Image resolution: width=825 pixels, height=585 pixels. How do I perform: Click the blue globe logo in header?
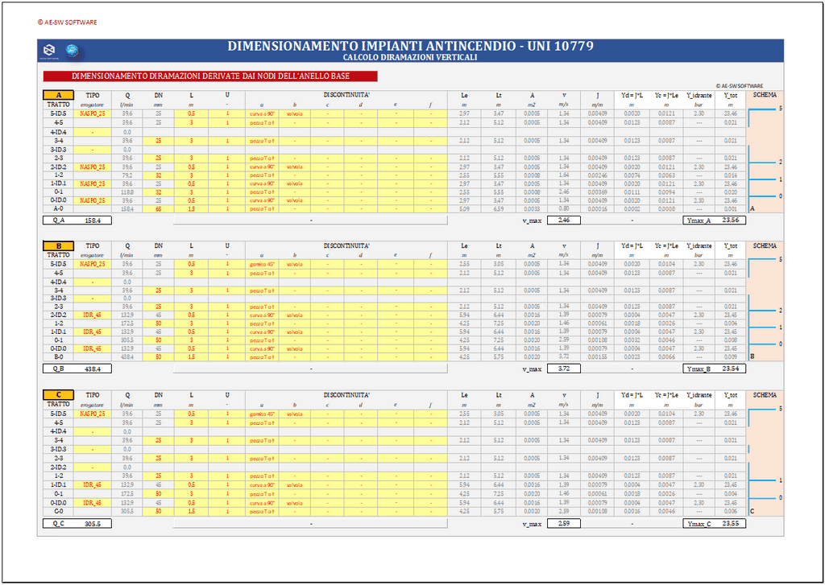(x=71, y=51)
